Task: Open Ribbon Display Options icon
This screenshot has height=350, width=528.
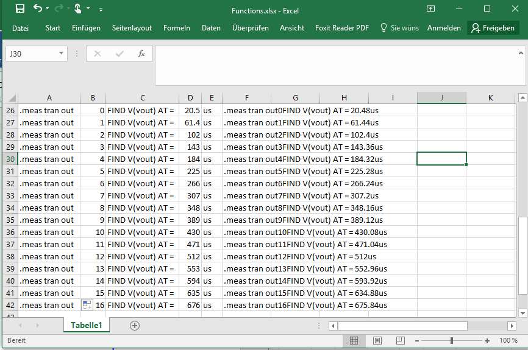Action: point(430,9)
